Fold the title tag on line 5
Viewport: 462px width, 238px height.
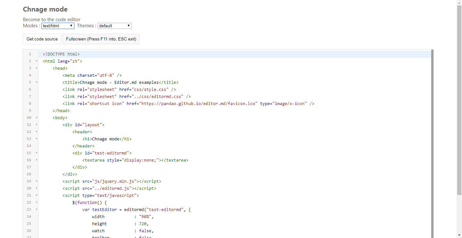tap(37, 82)
